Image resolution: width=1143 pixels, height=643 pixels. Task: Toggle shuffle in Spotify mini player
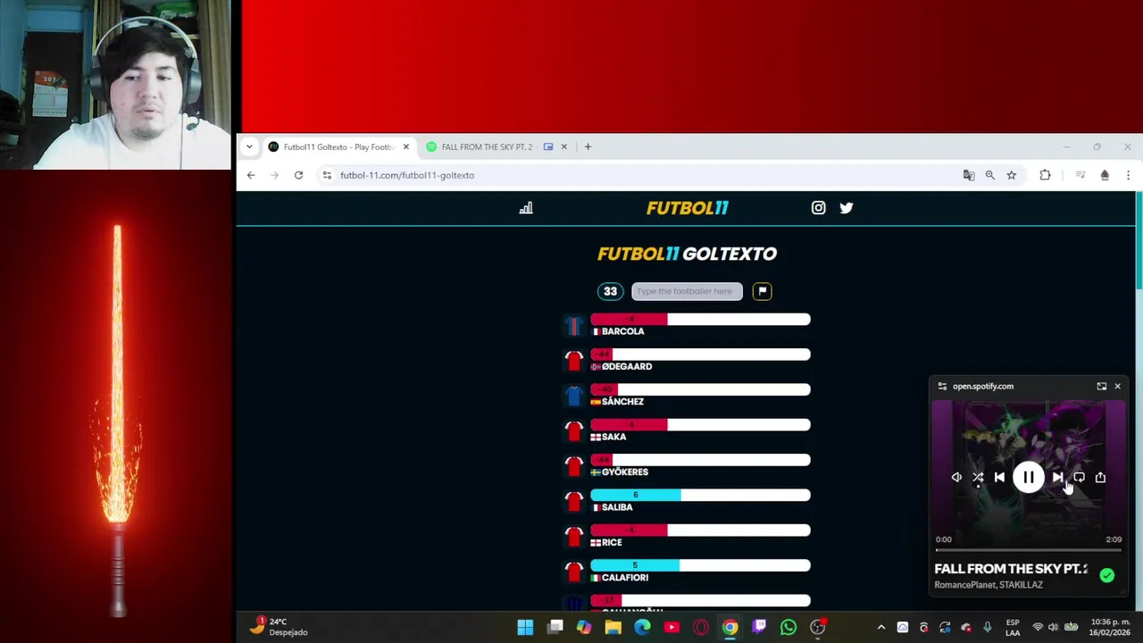click(x=978, y=478)
